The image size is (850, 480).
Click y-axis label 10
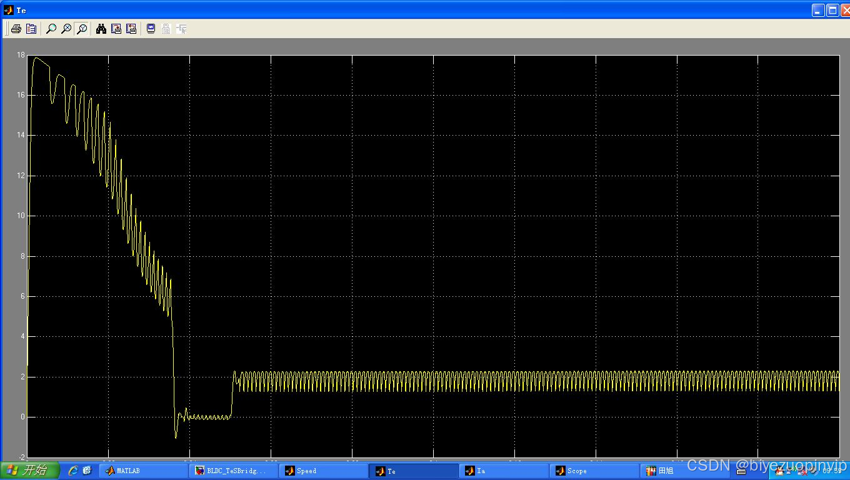pos(21,216)
